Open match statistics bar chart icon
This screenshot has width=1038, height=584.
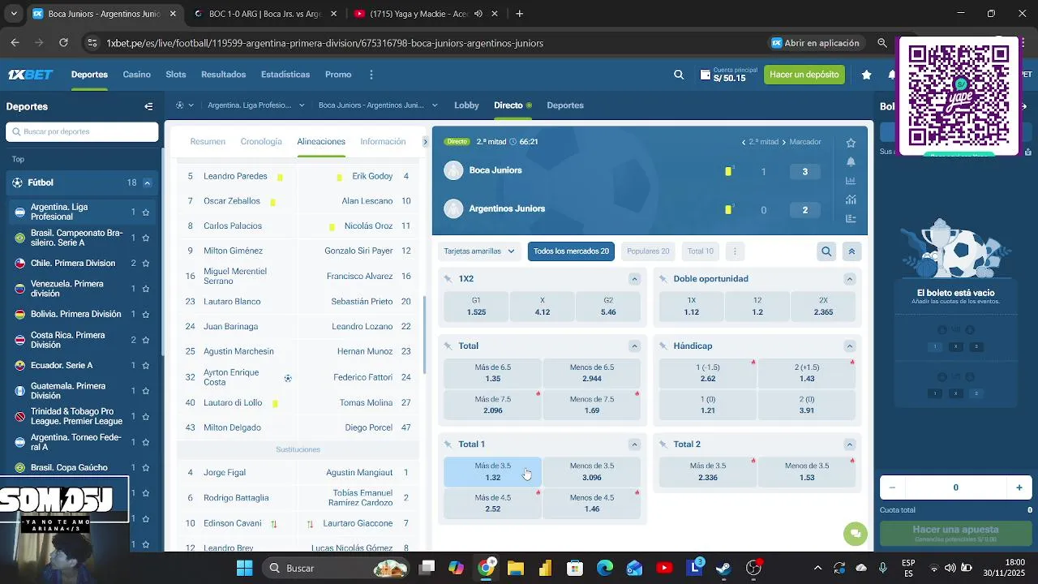(x=851, y=181)
